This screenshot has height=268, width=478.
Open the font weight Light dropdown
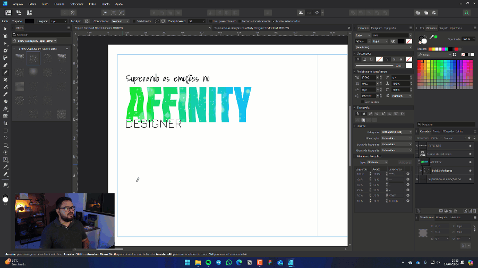pyautogui.click(x=380, y=41)
